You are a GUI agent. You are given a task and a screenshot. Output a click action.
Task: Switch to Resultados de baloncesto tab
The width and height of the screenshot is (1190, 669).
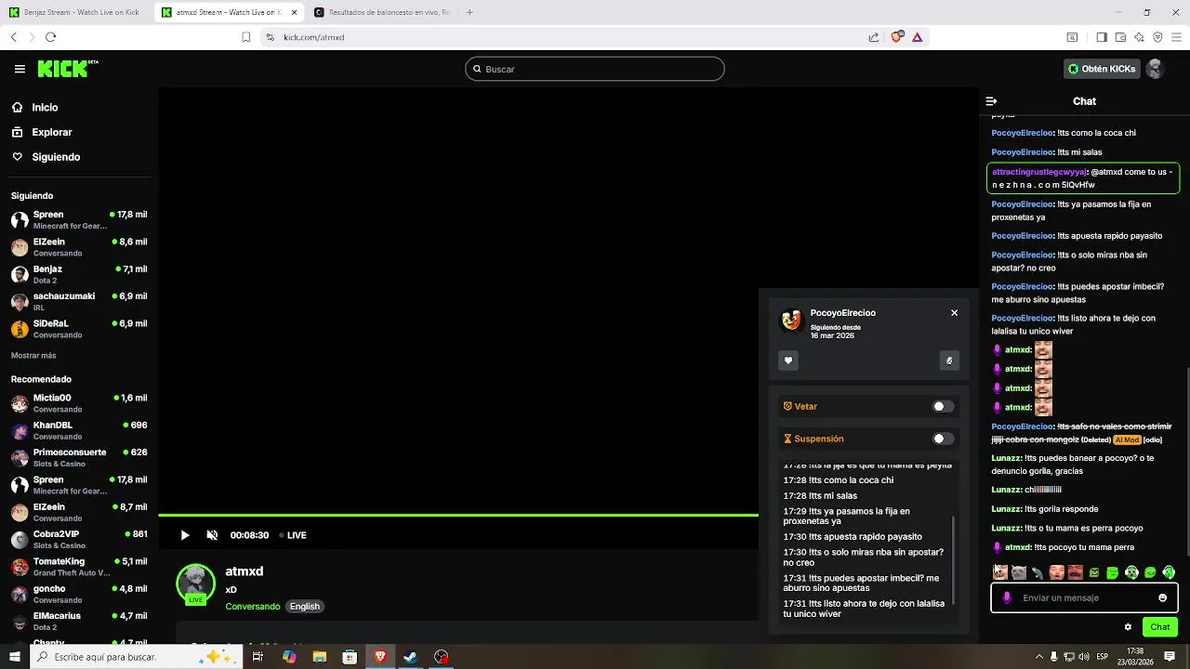tap(383, 12)
